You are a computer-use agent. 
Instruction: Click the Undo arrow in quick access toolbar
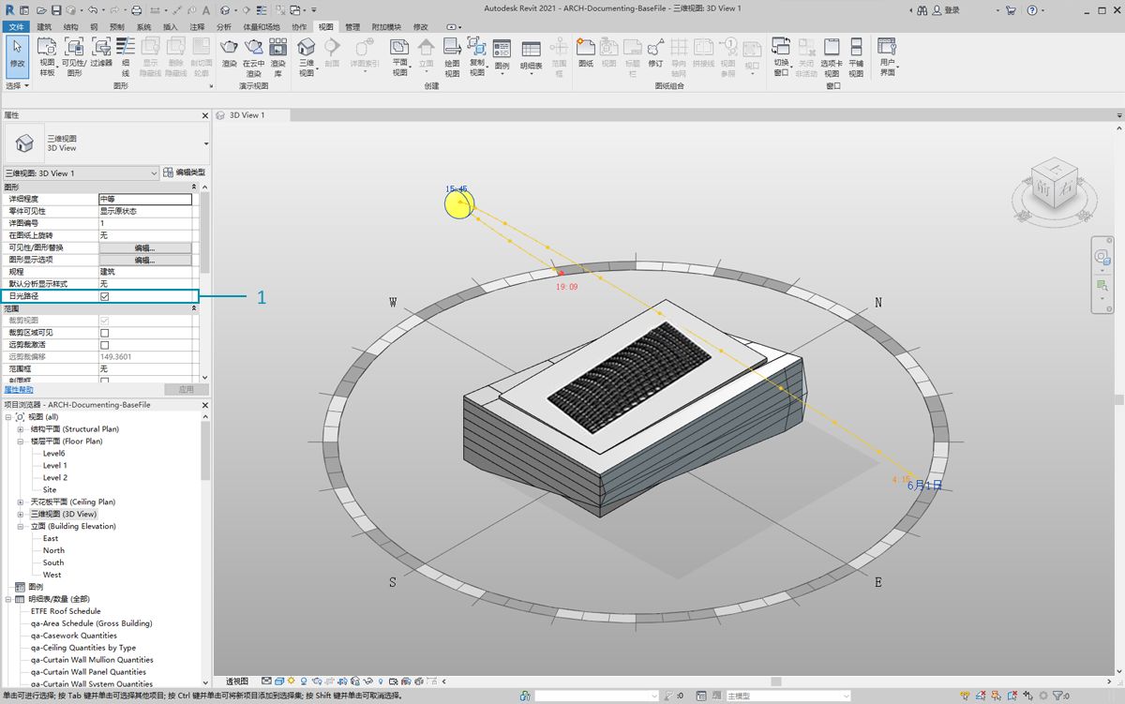92,9
